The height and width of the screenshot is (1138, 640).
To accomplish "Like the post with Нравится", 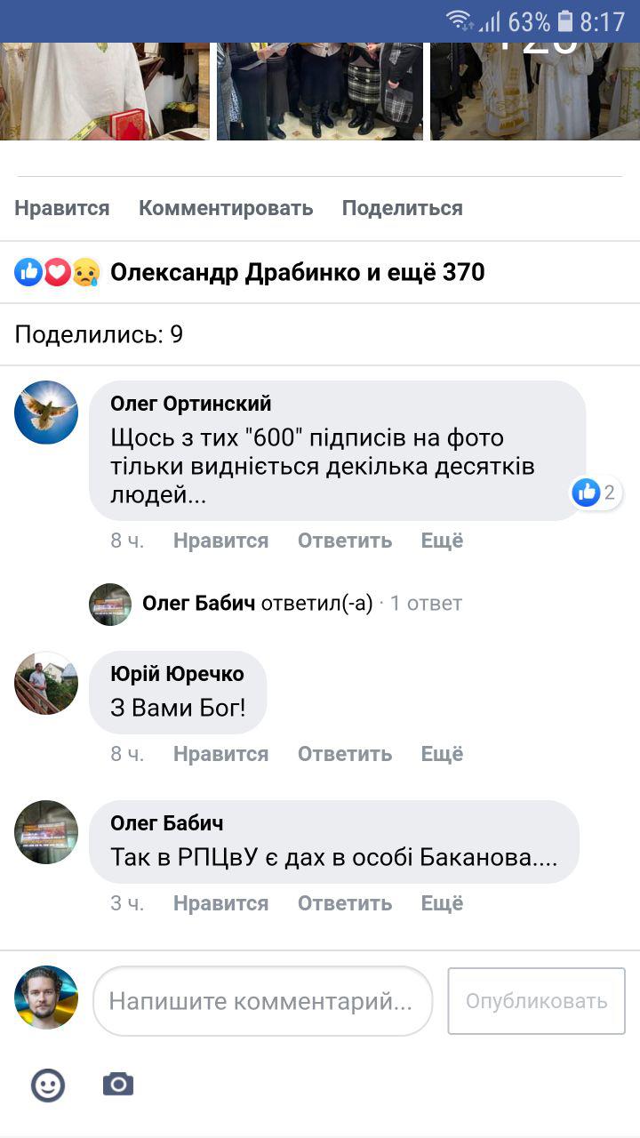I will click(x=62, y=208).
